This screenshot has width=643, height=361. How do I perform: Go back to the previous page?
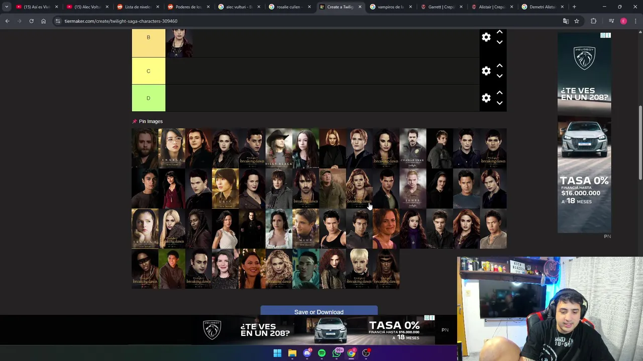tap(7, 21)
